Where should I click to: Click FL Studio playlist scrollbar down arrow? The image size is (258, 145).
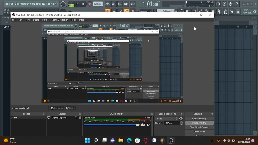coord(255,133)
